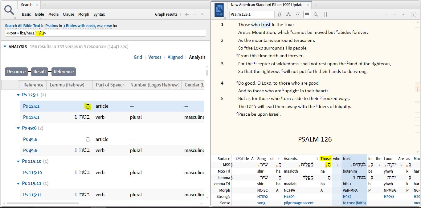Collapse the Ps 49:6 group

click(18, 128)
